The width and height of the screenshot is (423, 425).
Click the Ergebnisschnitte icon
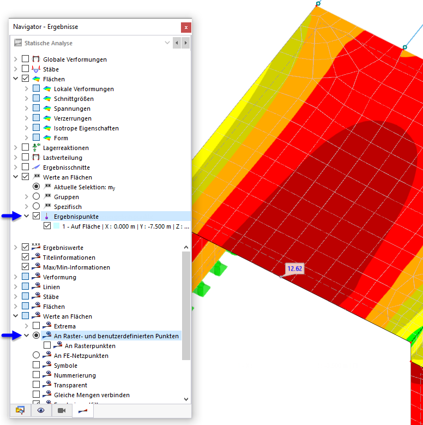click(36, 167)
